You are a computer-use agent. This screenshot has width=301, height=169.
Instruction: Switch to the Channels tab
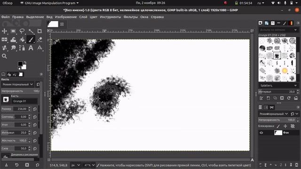266,108
